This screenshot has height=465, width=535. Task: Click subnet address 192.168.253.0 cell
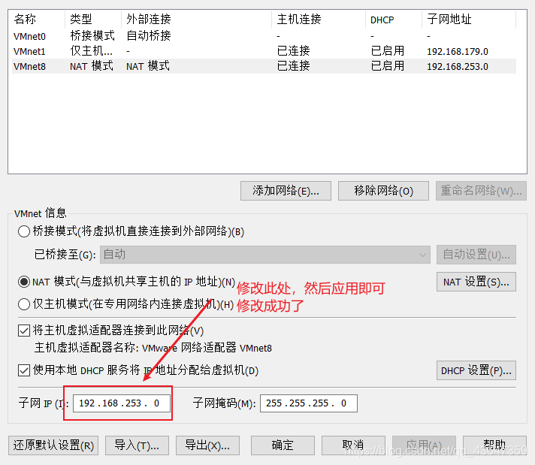coord(458,67)
